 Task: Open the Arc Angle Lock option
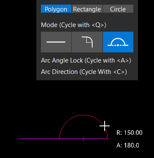86,60
